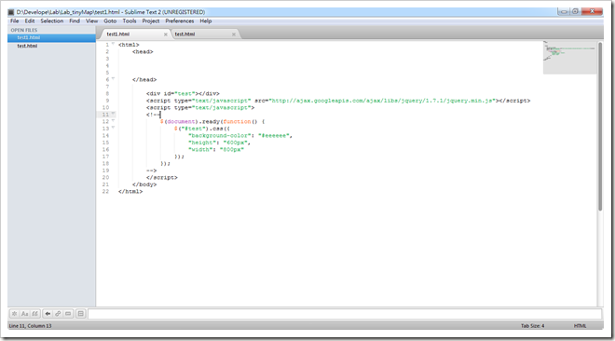Close the test1.html tab

[x=166, y=34]
